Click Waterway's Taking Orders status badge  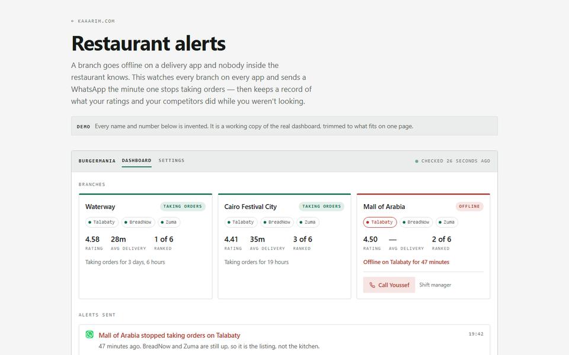(x=183, y=206)
